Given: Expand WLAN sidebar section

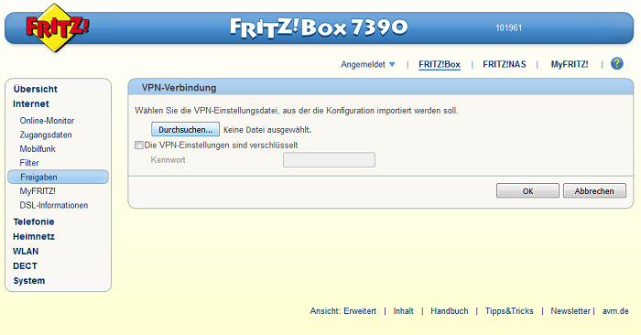Looking at the screenshot, I should [x=26, y=251].
